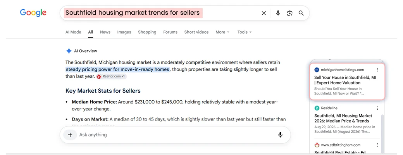Open Southfield, MI Housing Market 2026 link
Screen dimensions: 403x155
coord(343,118)
